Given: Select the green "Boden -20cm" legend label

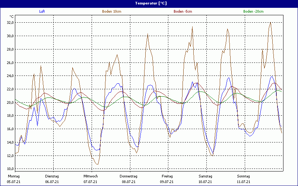Looking at the screenshot, I should tap(253, 12).
